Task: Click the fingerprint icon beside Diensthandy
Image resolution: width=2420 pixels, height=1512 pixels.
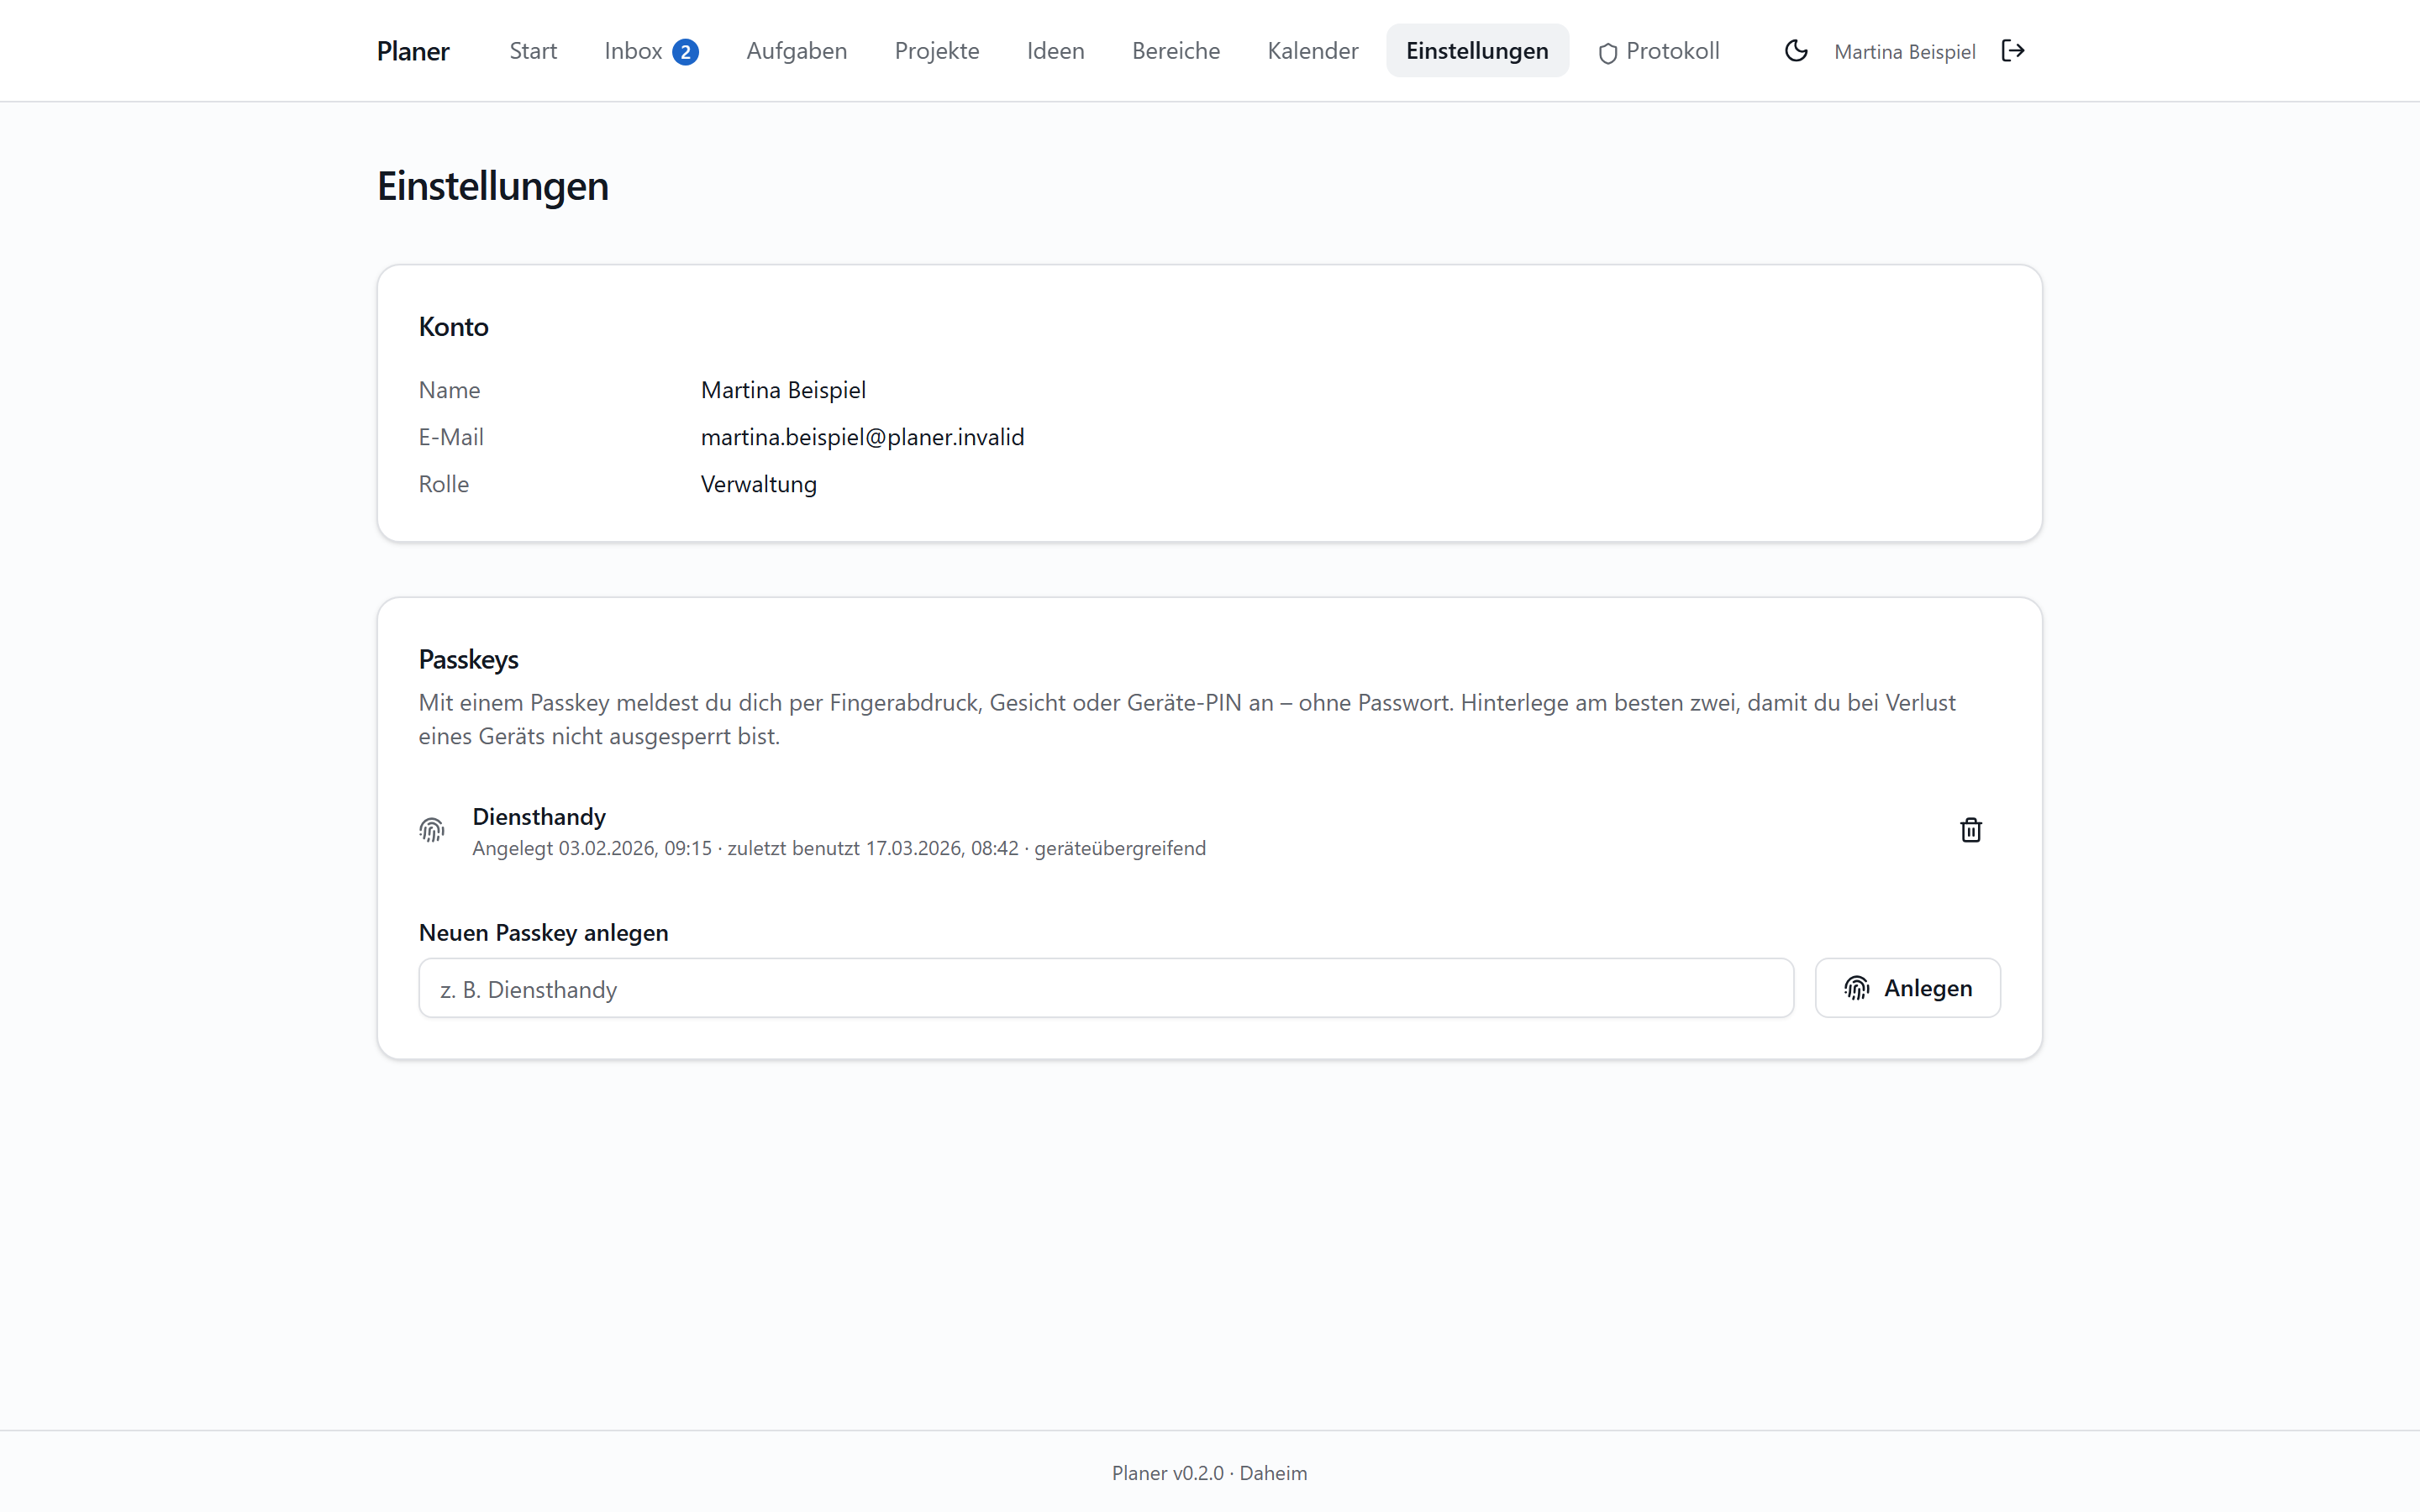Action: coord(432,830)
